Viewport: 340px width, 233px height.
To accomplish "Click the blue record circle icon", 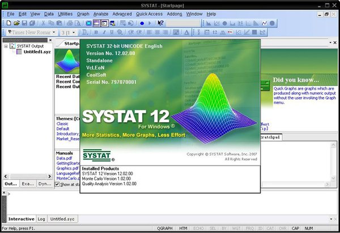I will 141,23.
